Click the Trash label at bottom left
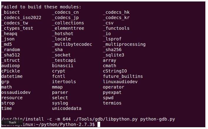Image resolution: width=208 pixels, height=129 pixels. pos(12,123)
